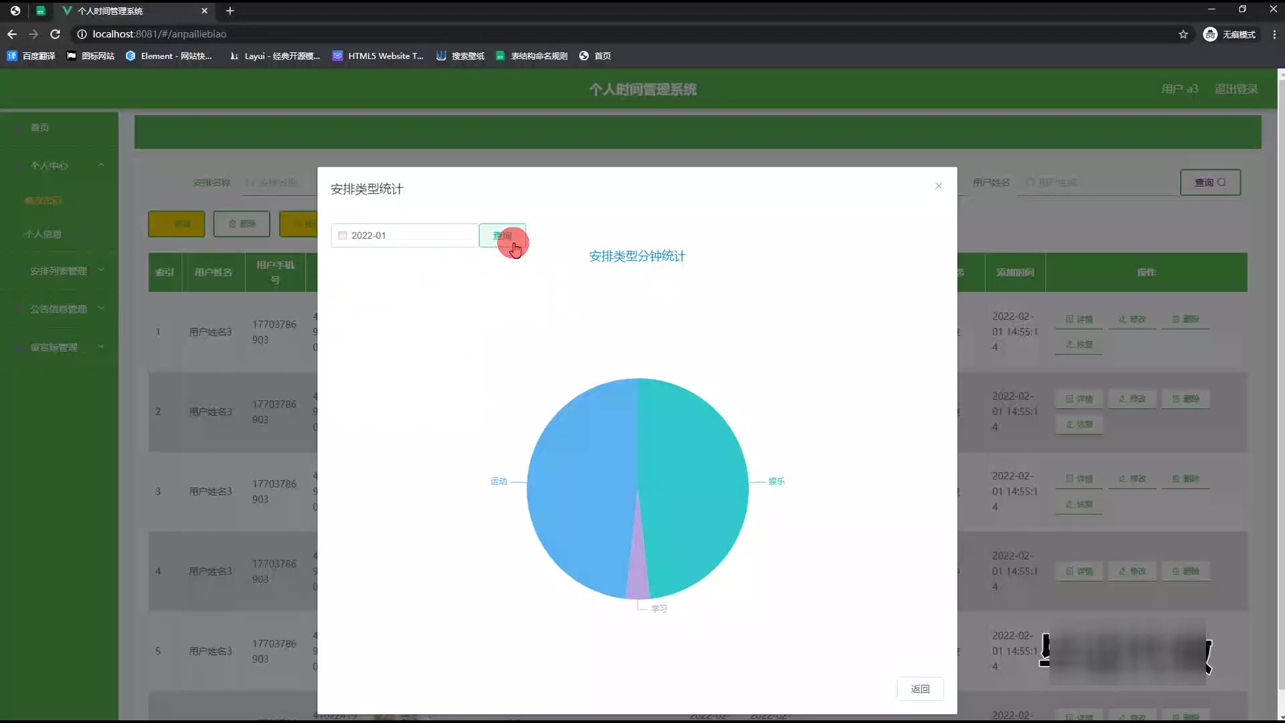
Task: Expand 公告信息管理 in the sidebar
Action: click(59, 309)
